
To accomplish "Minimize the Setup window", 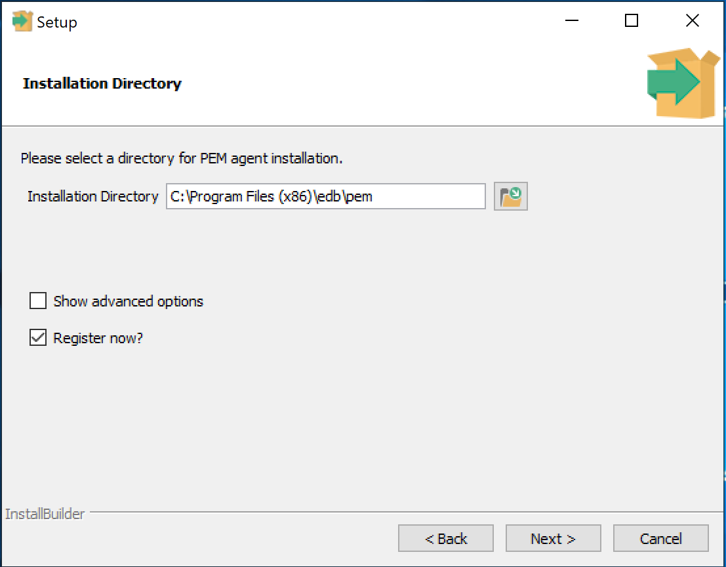I will 572,21.
